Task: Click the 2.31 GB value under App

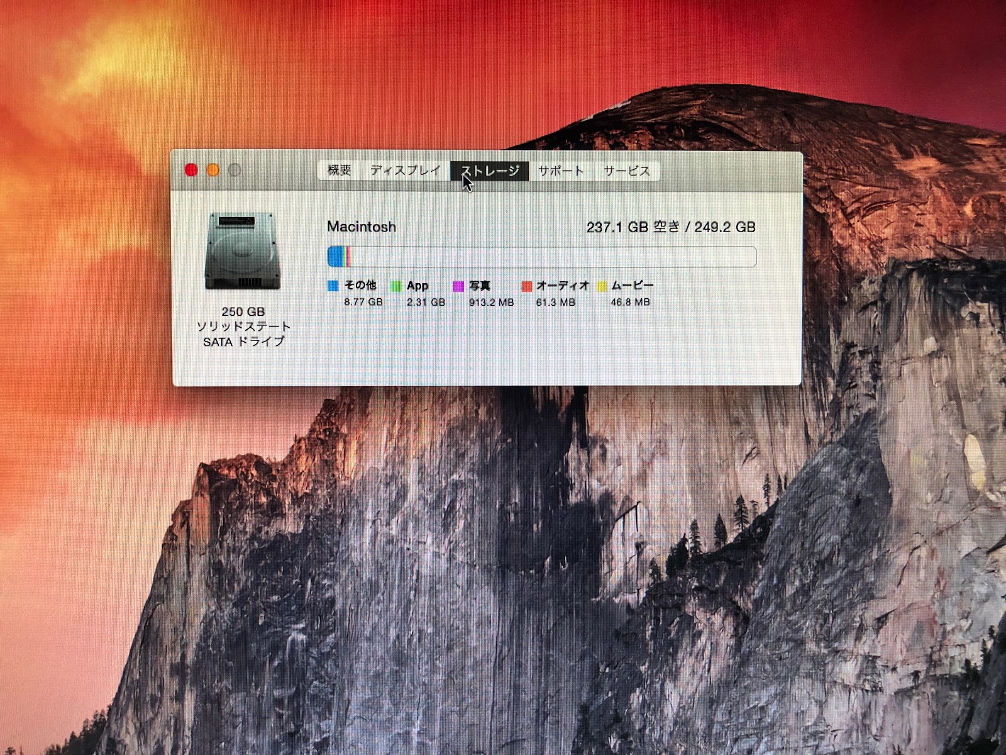Action: [x=426, y=302]
